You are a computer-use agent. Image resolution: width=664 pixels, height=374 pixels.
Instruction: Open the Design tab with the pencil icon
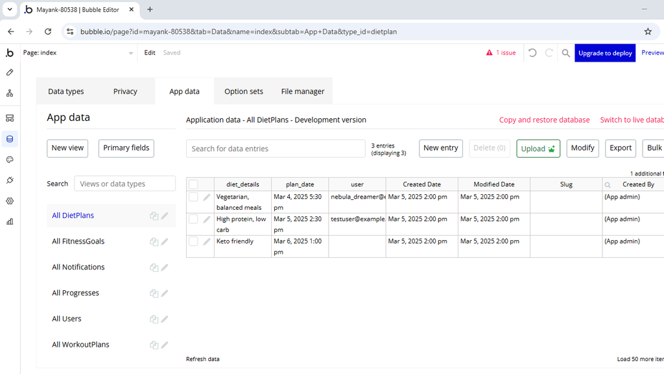10,72
